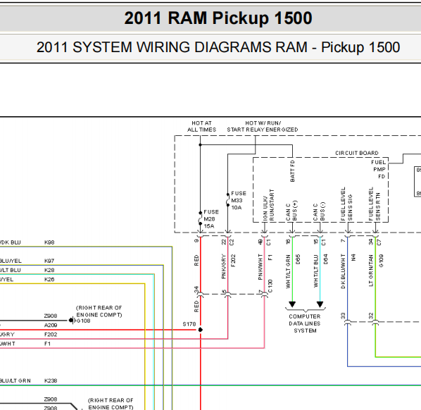Click the arrowhead ending the WHT/LT GRN wire
The image size is (421, 410).
(292, 304)
